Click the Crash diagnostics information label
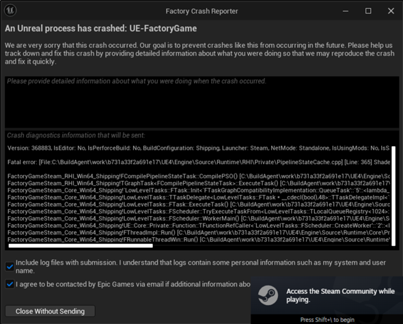 (x=76, y=135)
